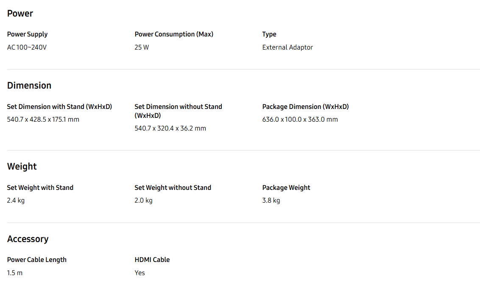Select the Power Supply label
Screen dimensions: 480x287
point(27,34)
